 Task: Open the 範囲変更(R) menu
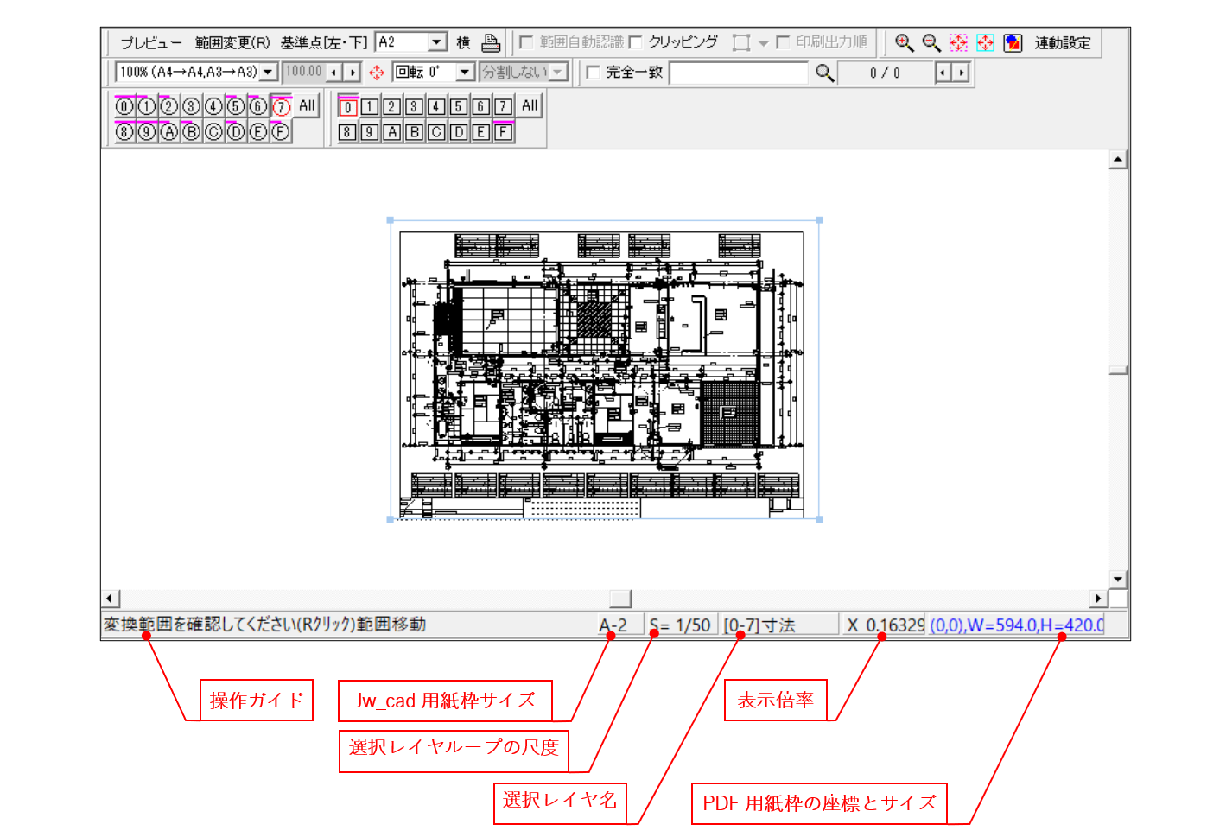click(232, 42)
